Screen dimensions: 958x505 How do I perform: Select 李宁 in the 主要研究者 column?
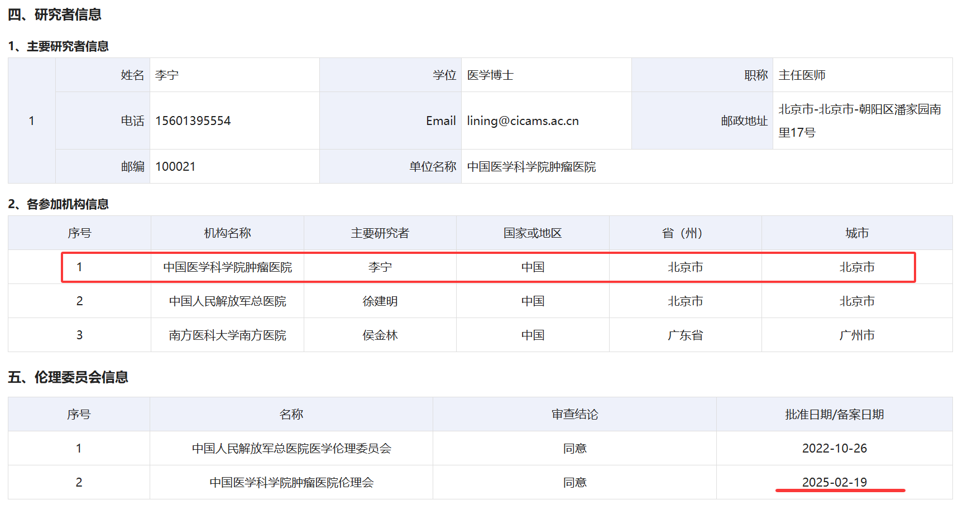380,267
